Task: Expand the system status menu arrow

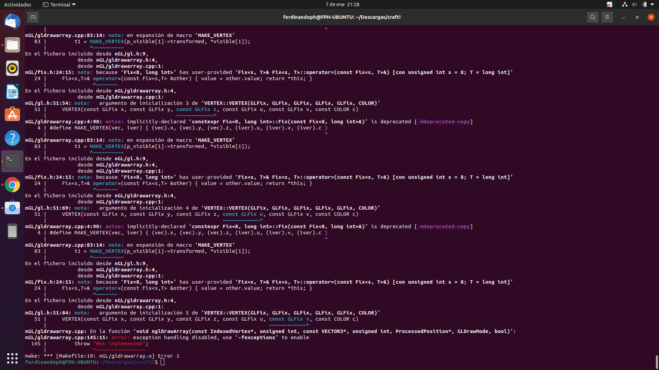Action: (x=653, y=4)
